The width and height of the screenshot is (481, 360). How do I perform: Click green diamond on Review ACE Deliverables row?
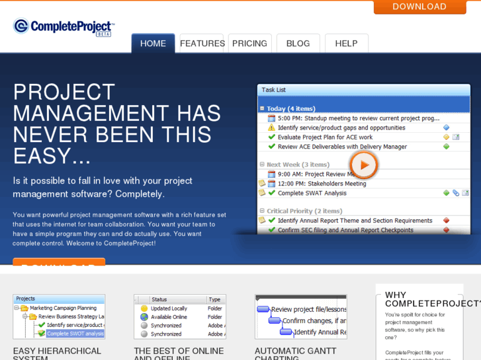447,147
